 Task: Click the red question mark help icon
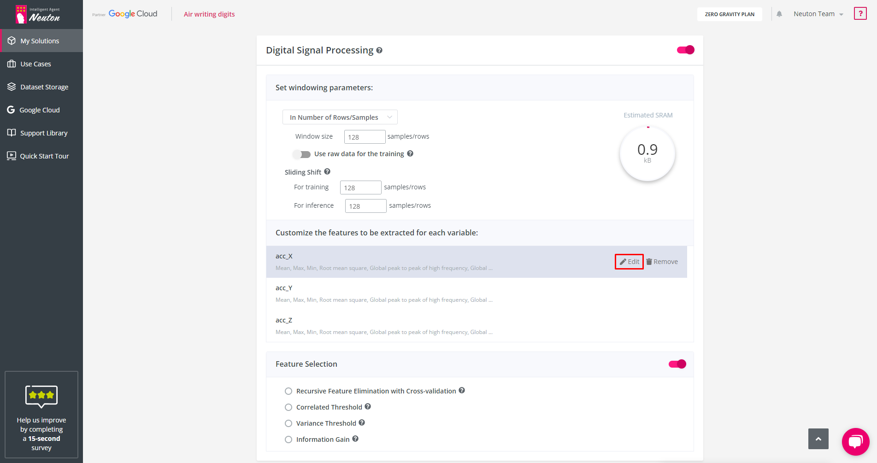click(860, 13)
